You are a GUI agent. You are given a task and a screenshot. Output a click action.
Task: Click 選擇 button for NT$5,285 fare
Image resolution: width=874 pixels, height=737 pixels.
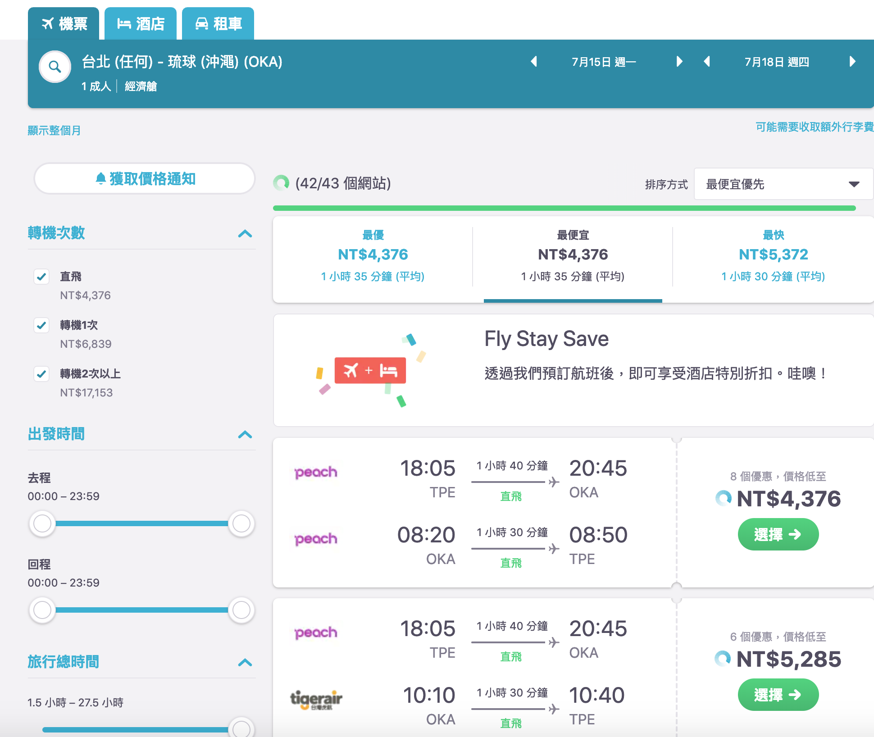coord(778,695)
